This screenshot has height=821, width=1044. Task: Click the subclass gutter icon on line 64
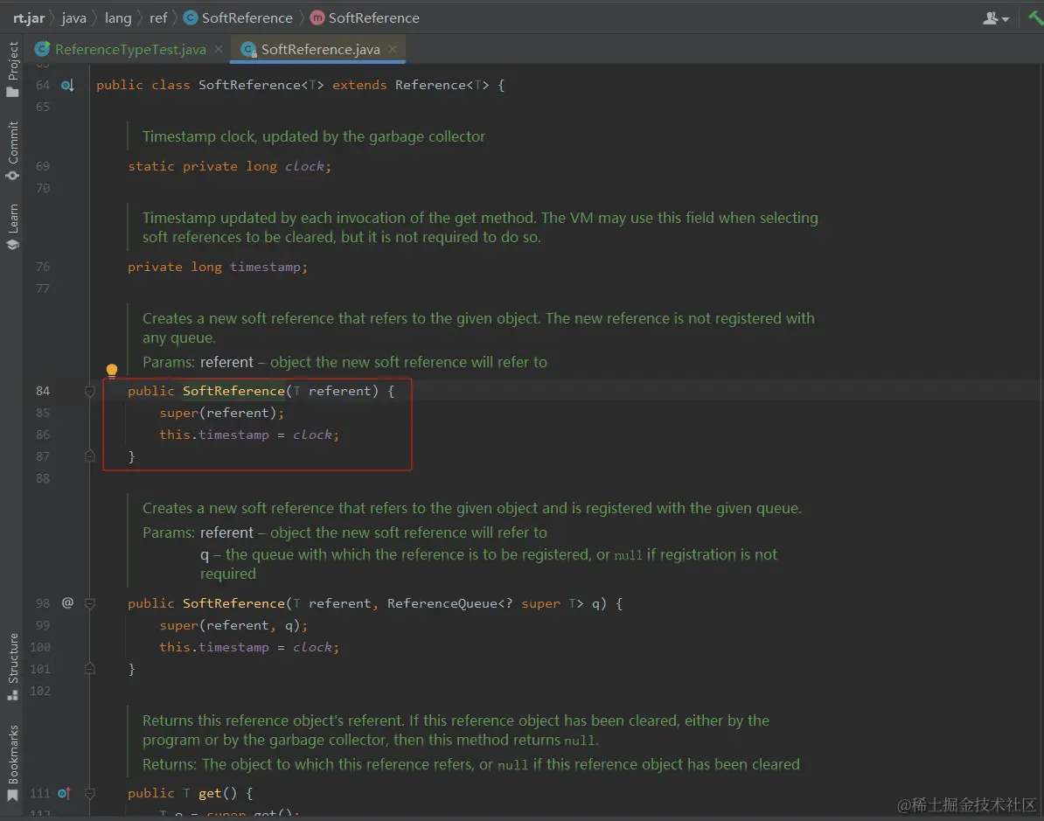(x=67, y=85)
